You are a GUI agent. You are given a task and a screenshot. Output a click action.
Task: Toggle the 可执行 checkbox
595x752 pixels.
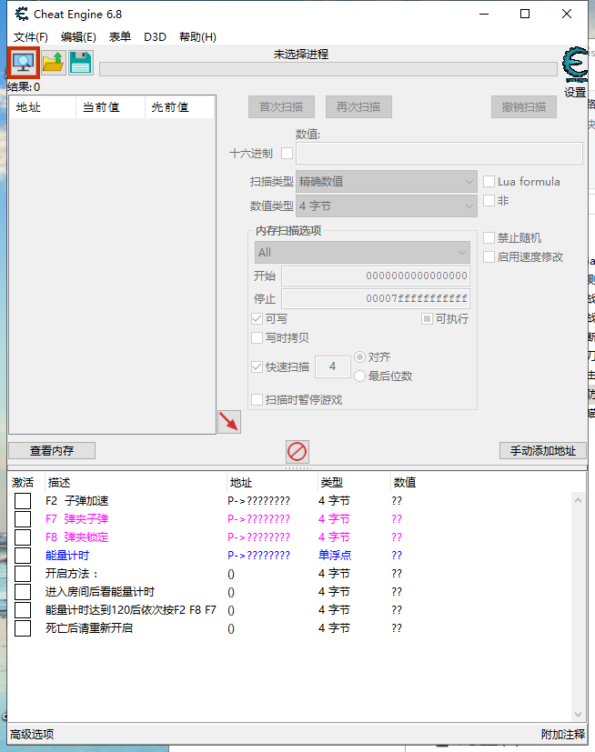427,319
